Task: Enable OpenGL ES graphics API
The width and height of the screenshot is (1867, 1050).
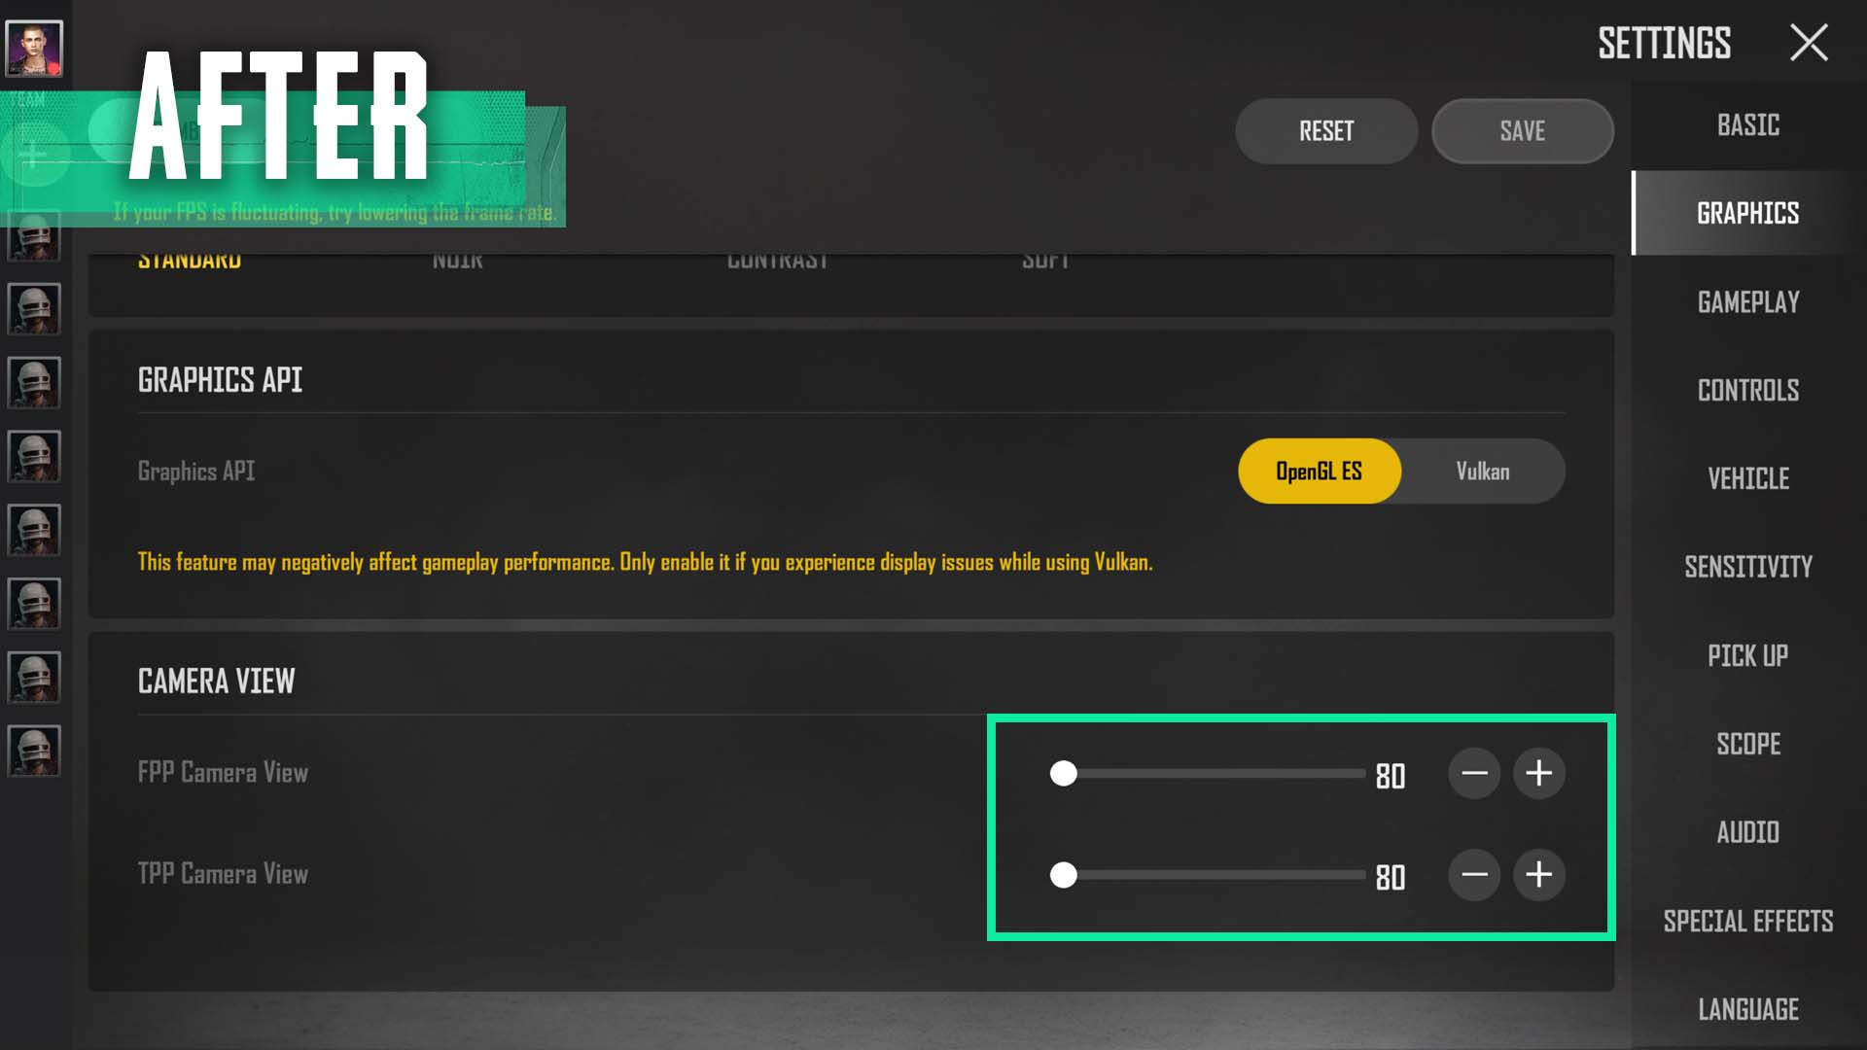Action: [x=1319, y=471]
